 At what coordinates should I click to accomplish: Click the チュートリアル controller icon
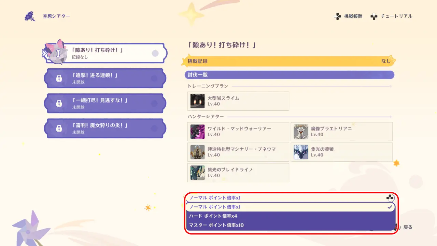[x=374, y=16]
